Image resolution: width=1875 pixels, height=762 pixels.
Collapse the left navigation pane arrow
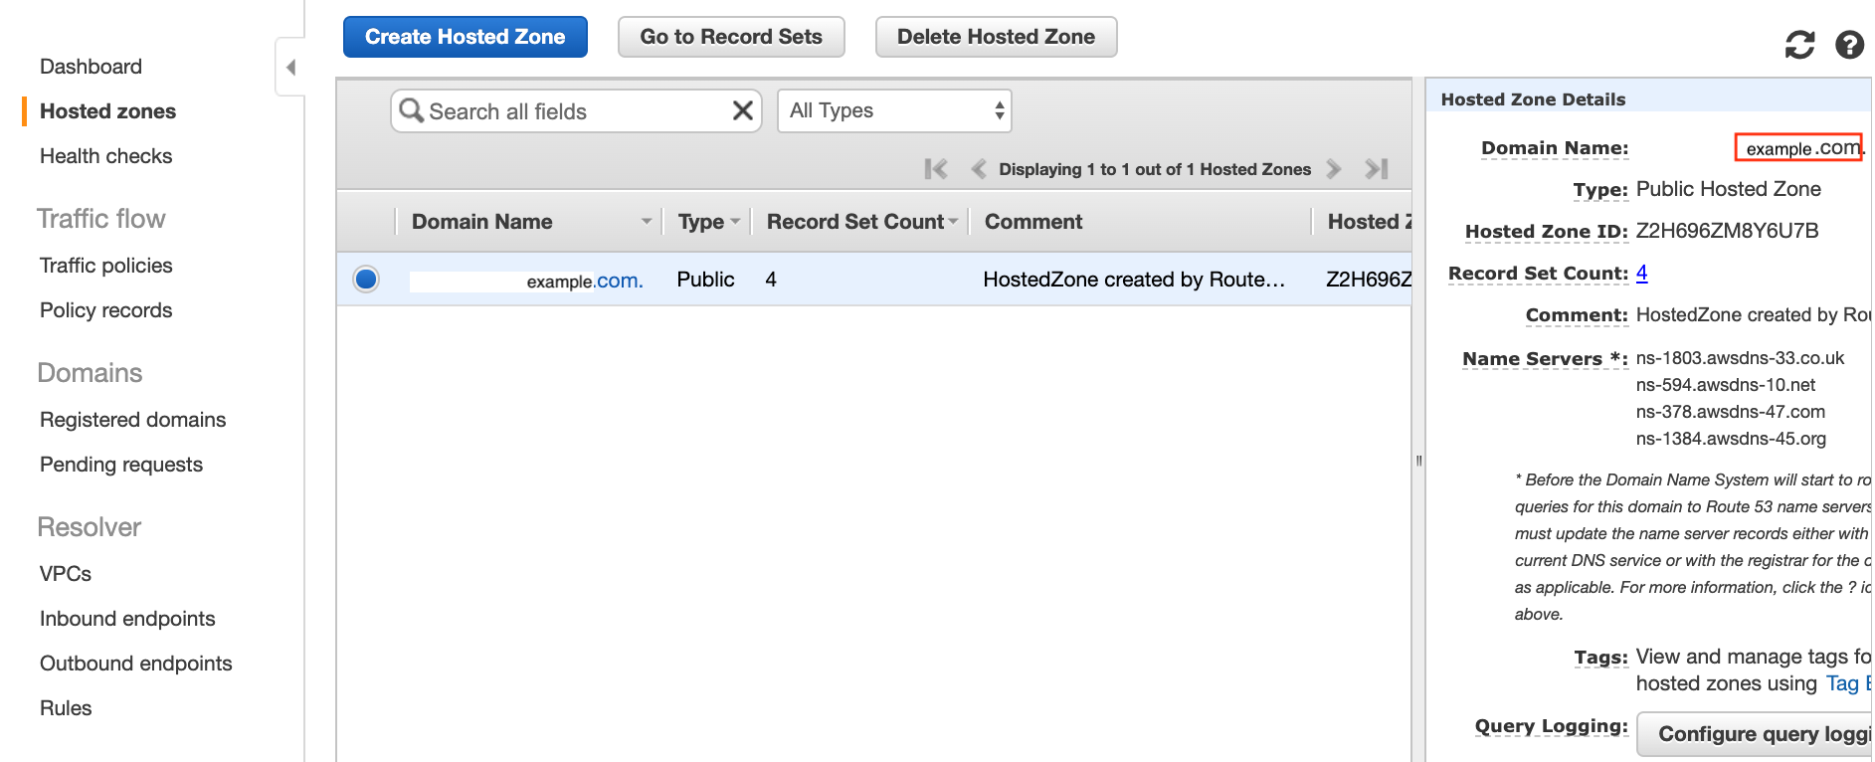tap(290, 67)
